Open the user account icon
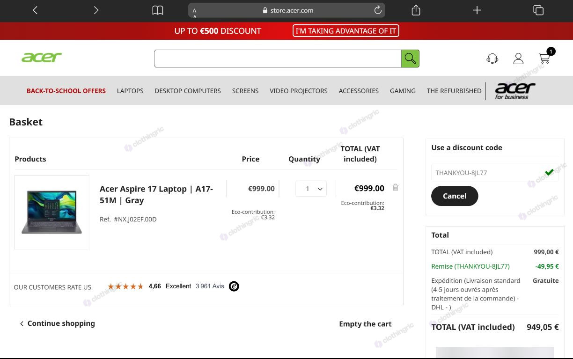Viewport: 573px width, 359px height. click(x=518, y=59)
